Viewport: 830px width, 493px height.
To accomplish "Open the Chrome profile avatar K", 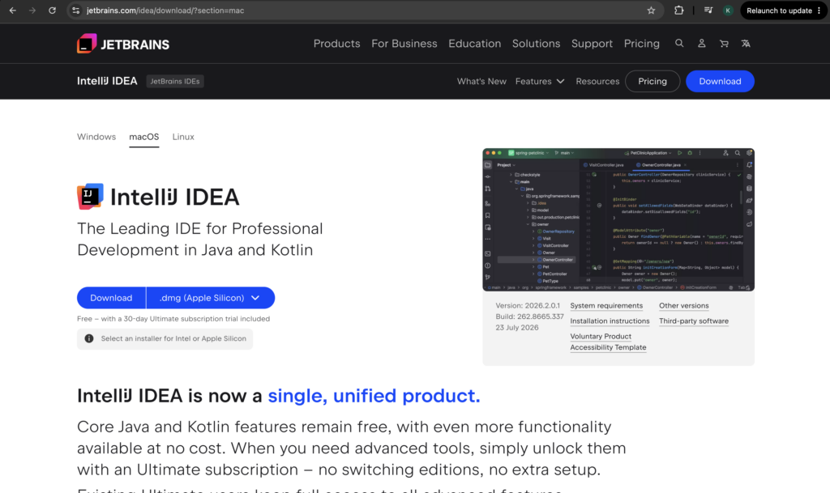I will click(x=728, y=11).
